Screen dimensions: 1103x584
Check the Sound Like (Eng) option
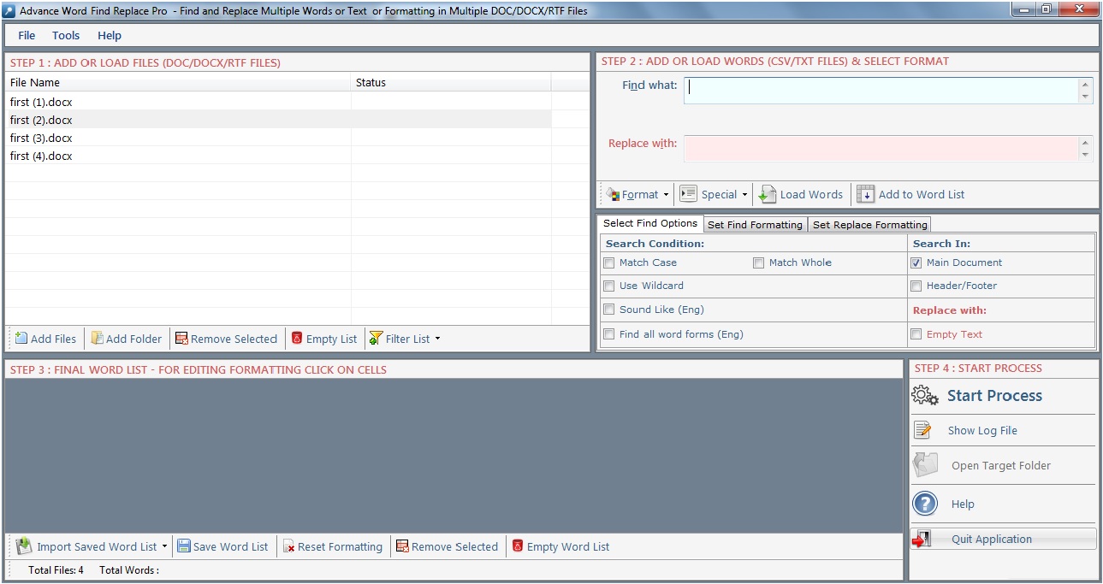point(609,310)
